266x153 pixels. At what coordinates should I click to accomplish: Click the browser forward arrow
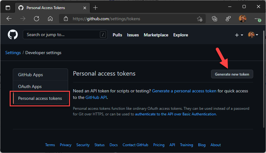pos(23,19)
